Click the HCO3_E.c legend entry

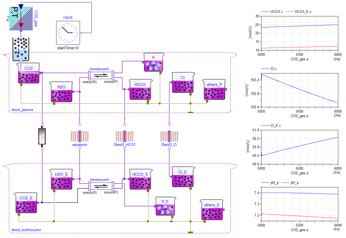point(303,12)
